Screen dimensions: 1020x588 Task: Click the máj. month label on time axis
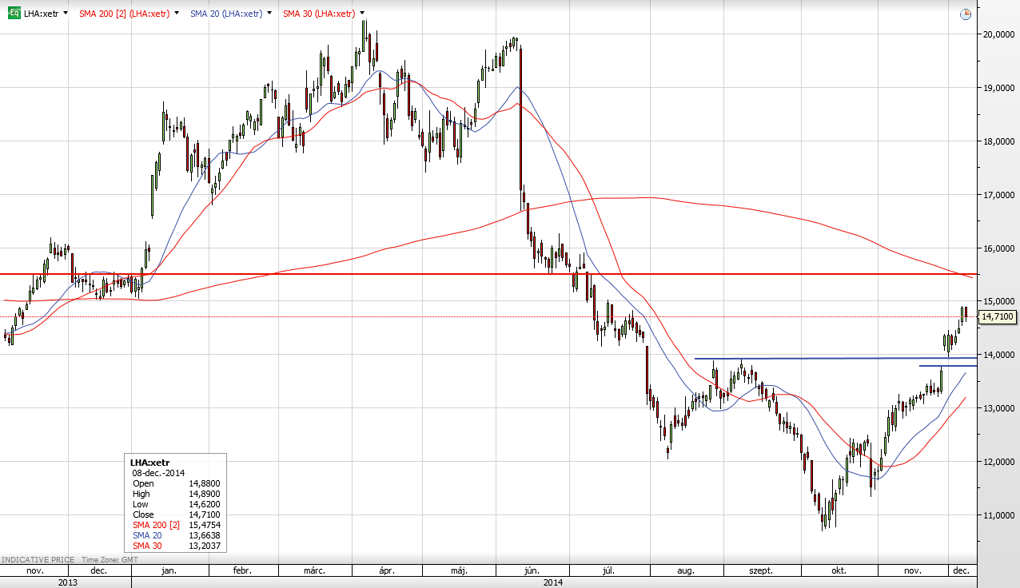click(x=459, y=571)
